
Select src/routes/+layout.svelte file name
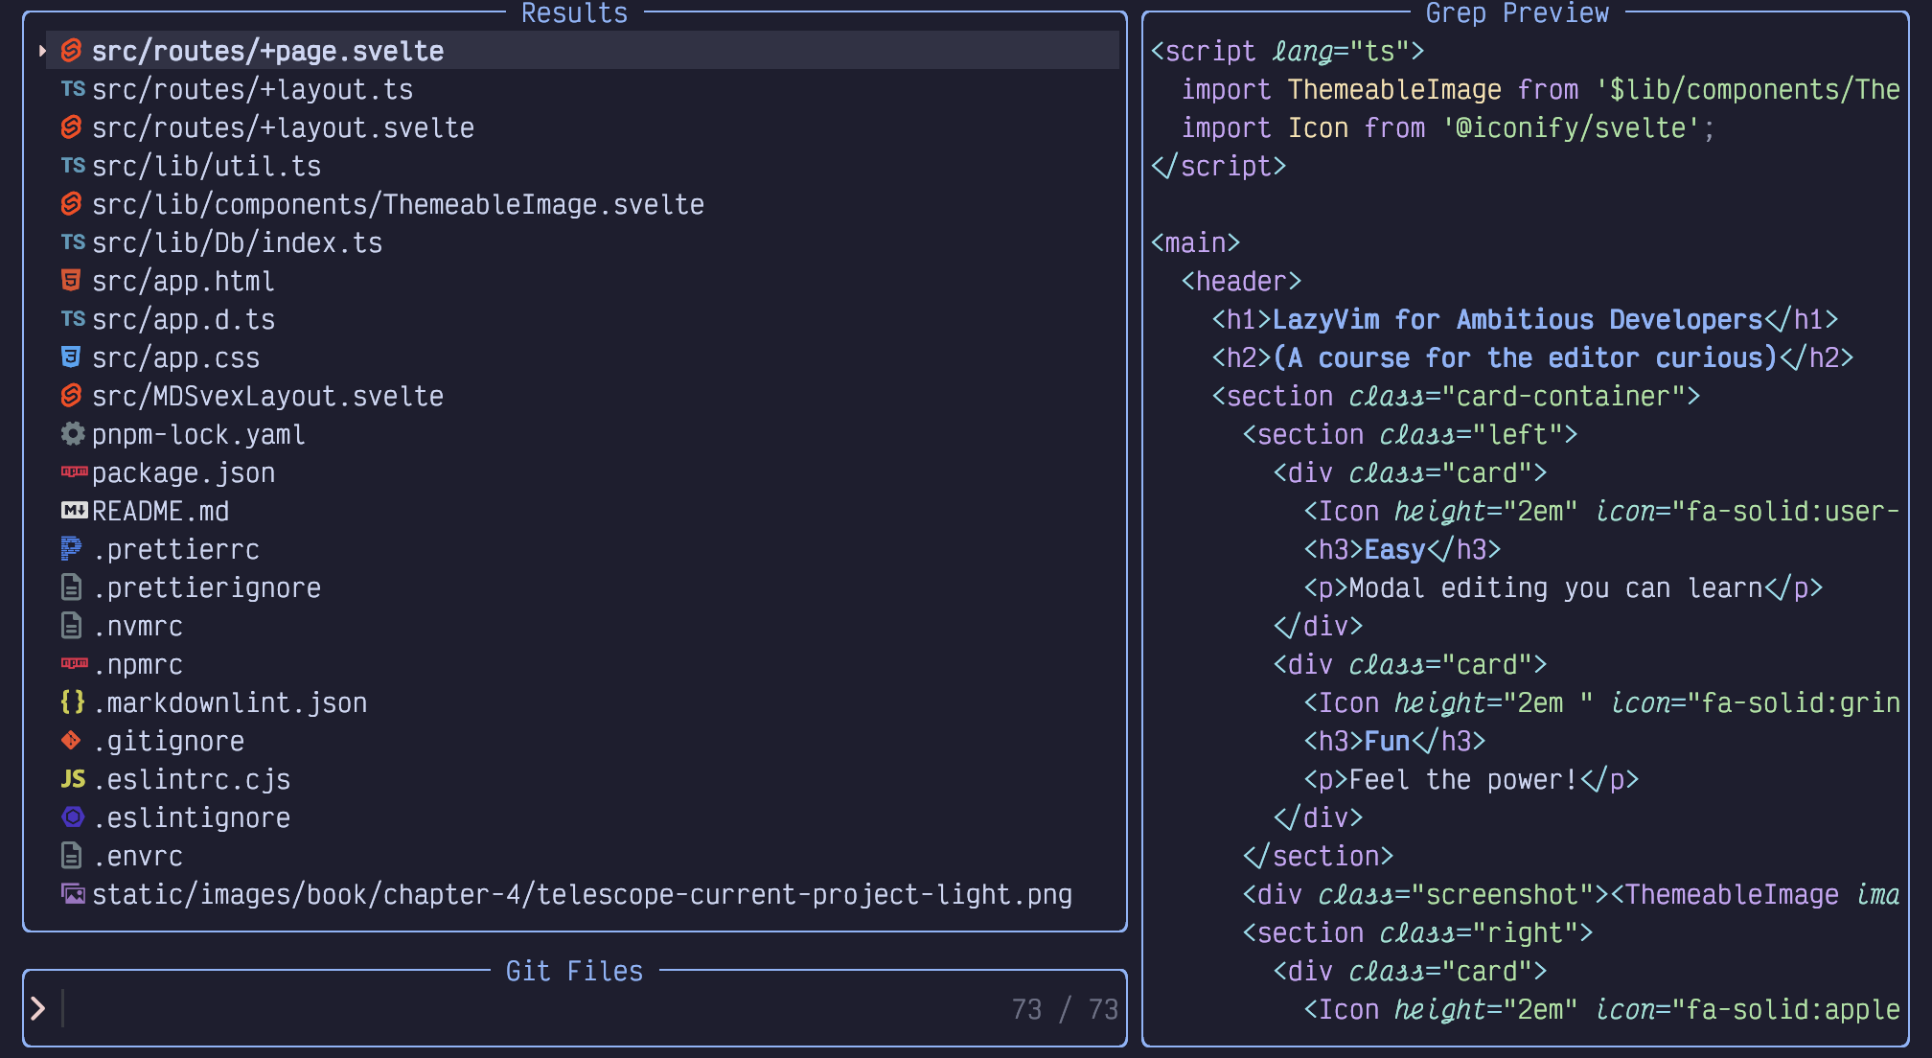[283, 127]
